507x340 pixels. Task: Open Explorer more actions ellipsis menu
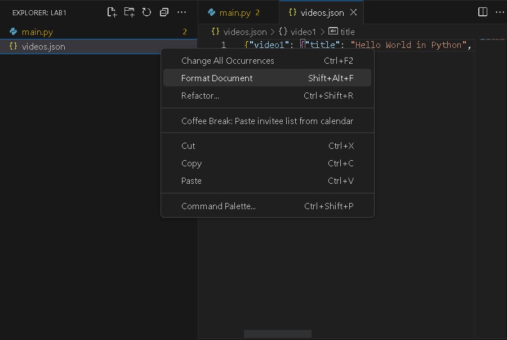point(181,12)
